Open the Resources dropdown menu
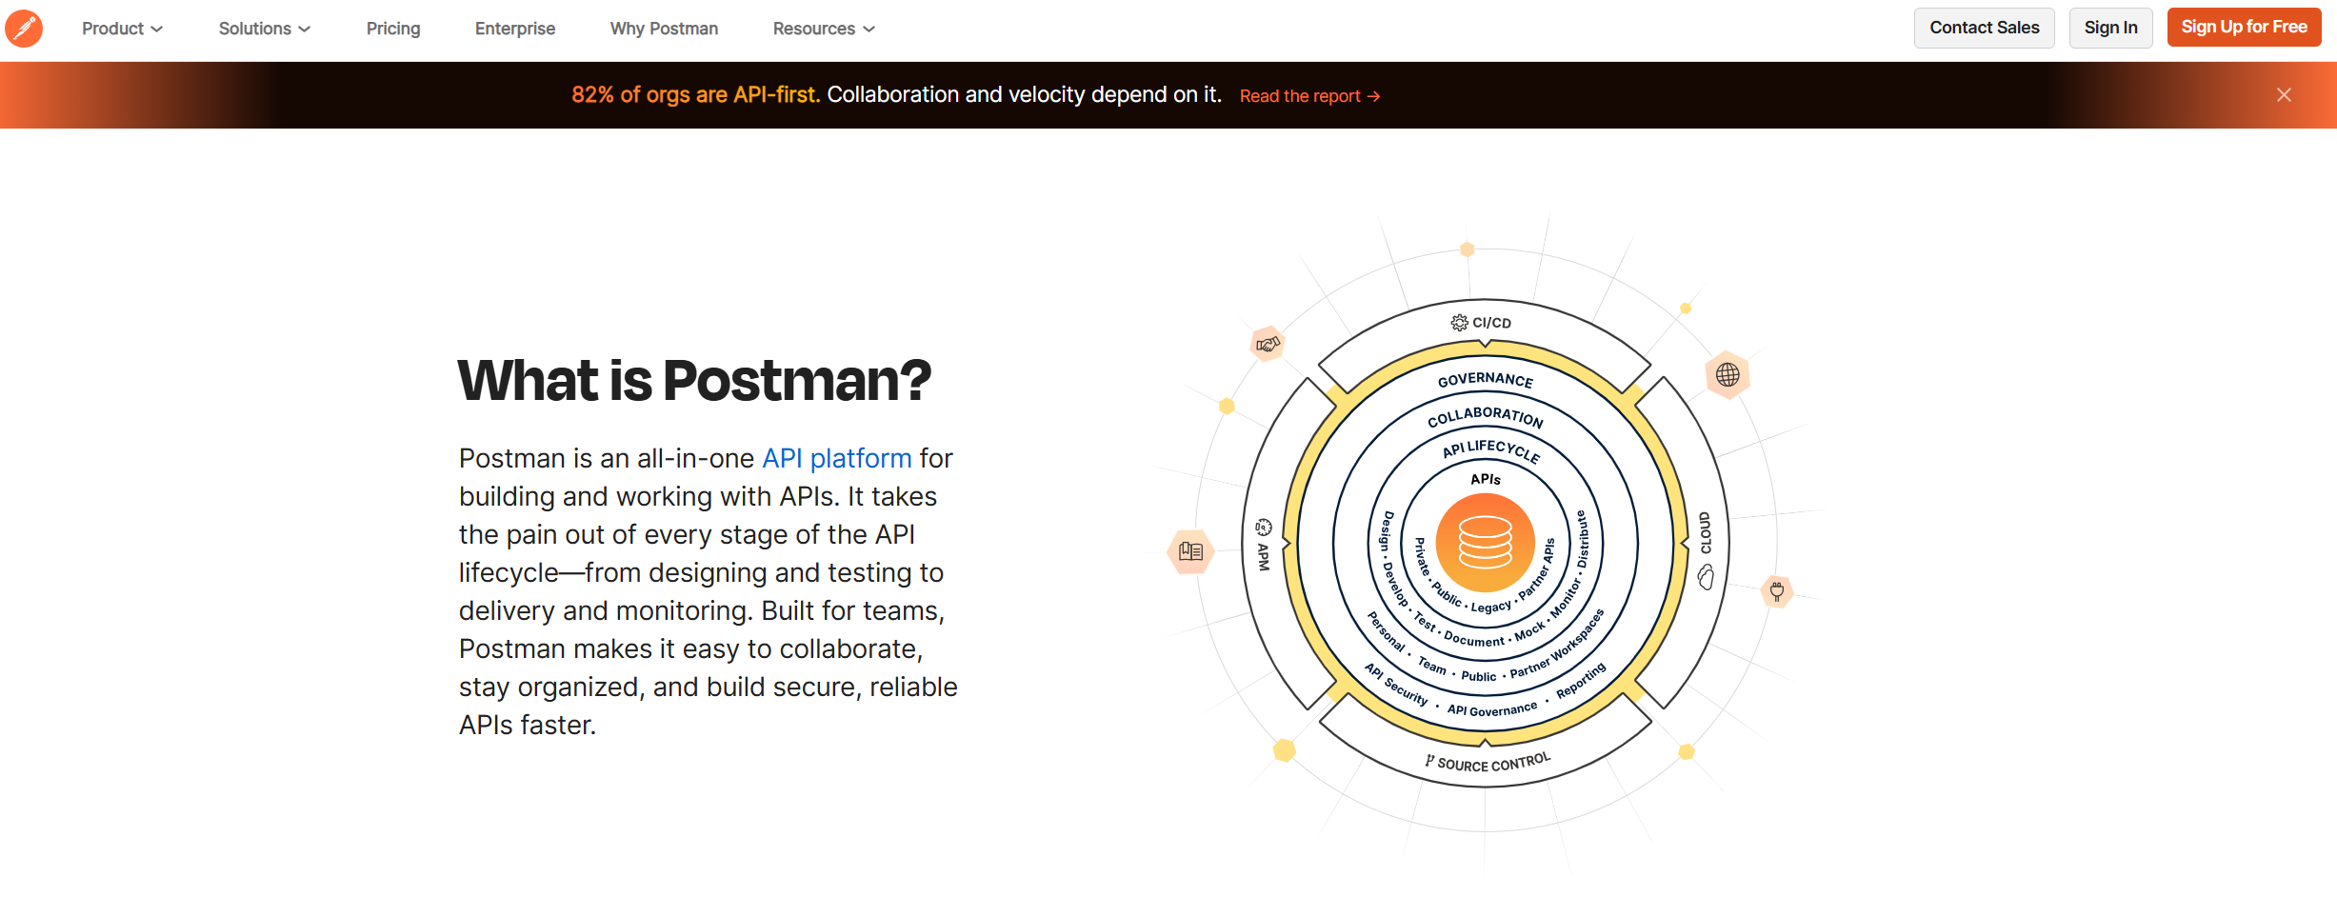The height and width of the screenshot is (917, 2337). [x=823, y=29]
